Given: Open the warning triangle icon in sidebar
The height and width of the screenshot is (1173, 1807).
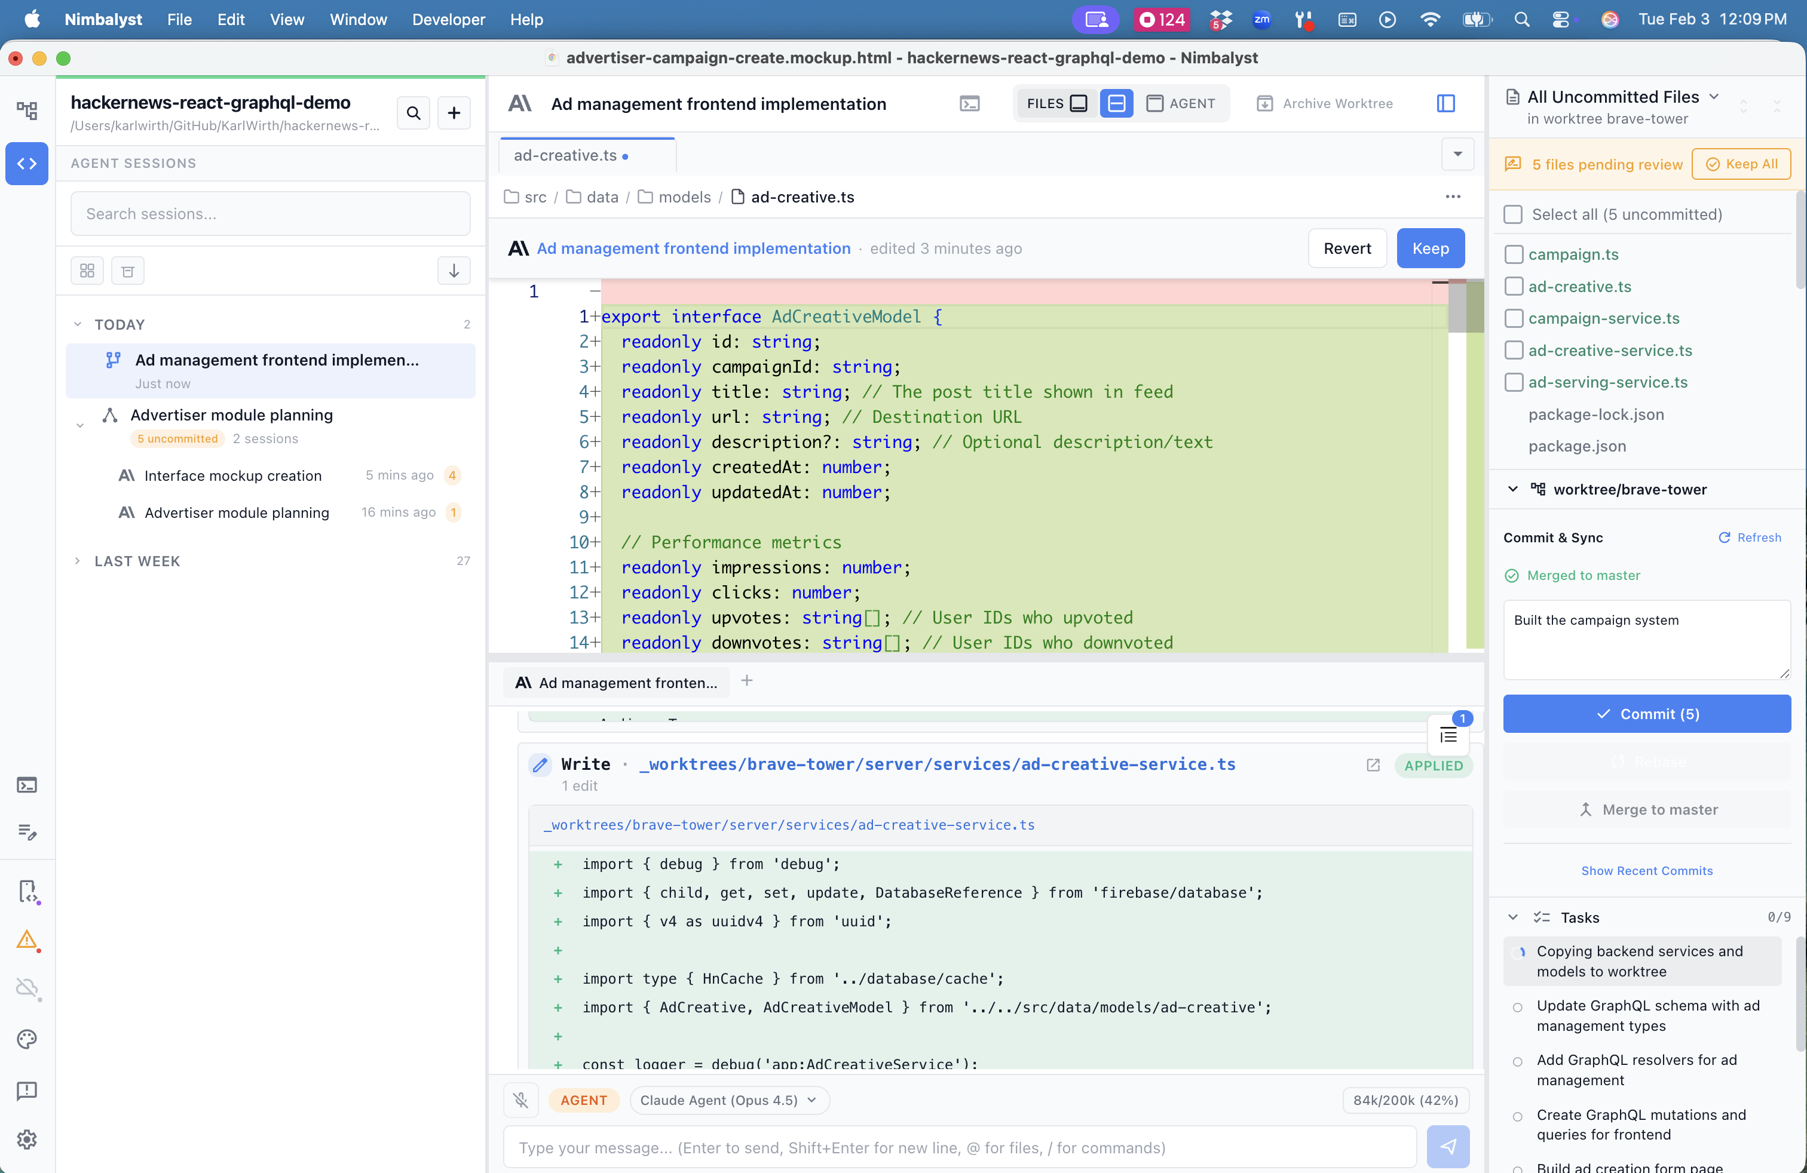Looking at the screenshot, I should coord(27,939).
